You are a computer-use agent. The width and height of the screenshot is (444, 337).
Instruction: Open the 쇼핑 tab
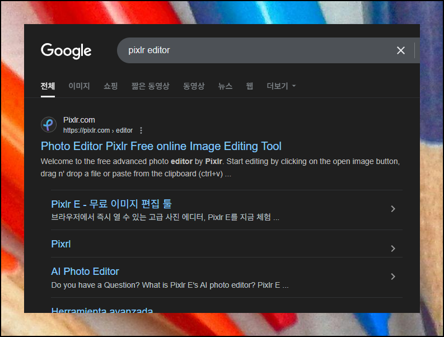[110, 86]
